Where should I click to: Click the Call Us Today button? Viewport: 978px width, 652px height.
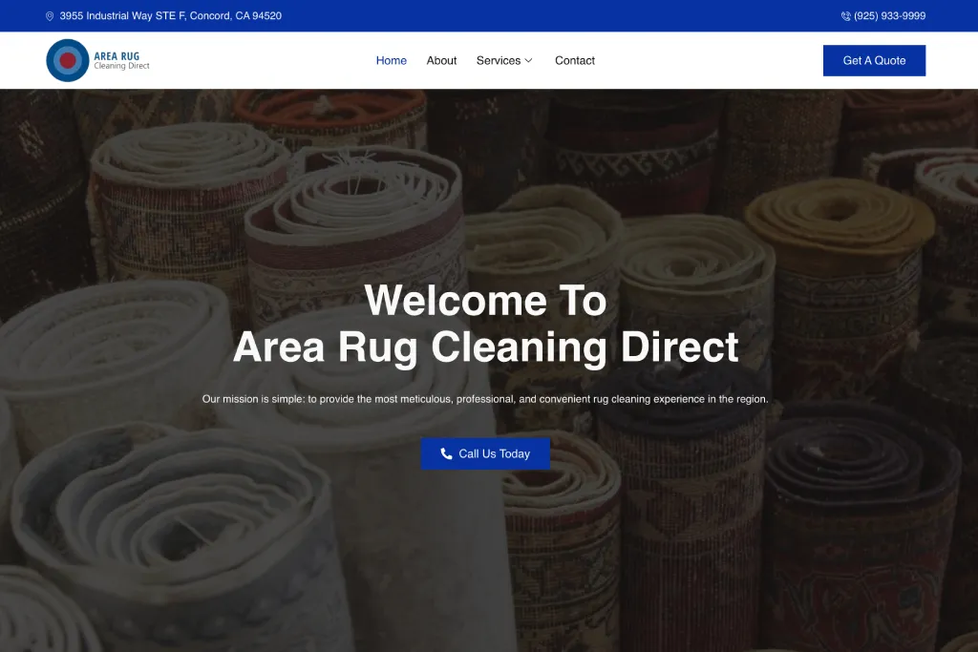(x=485, y=453)
